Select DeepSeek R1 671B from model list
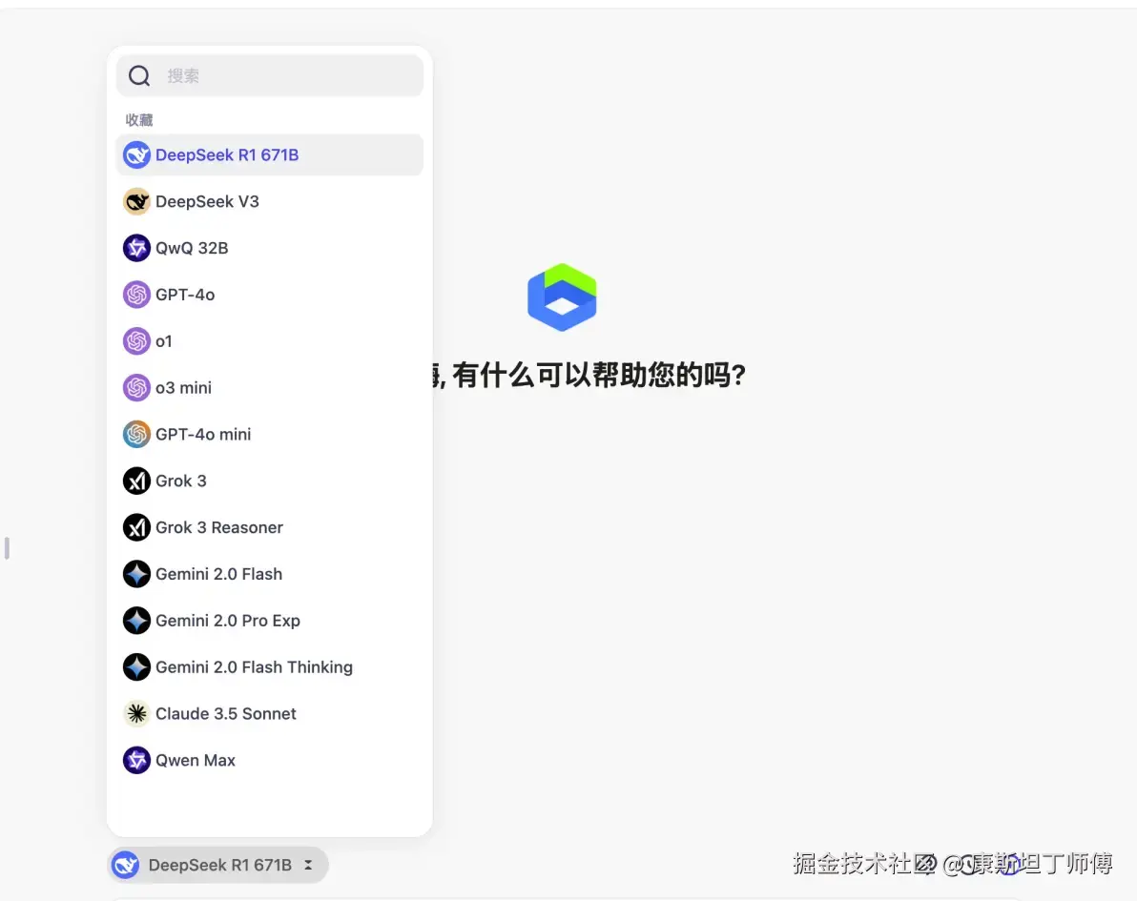Image resolution: width=1137 pixels, height=901 pixels. 270,155
